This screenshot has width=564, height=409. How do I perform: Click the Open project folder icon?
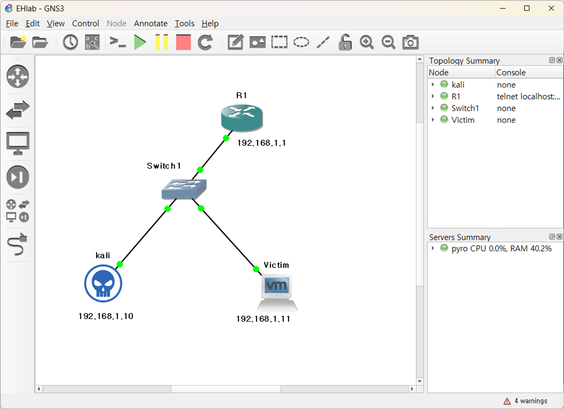pos(40,43)
